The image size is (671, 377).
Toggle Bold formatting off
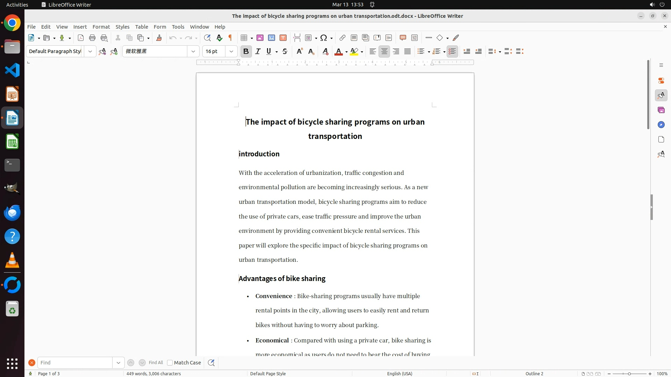point(246,52)
